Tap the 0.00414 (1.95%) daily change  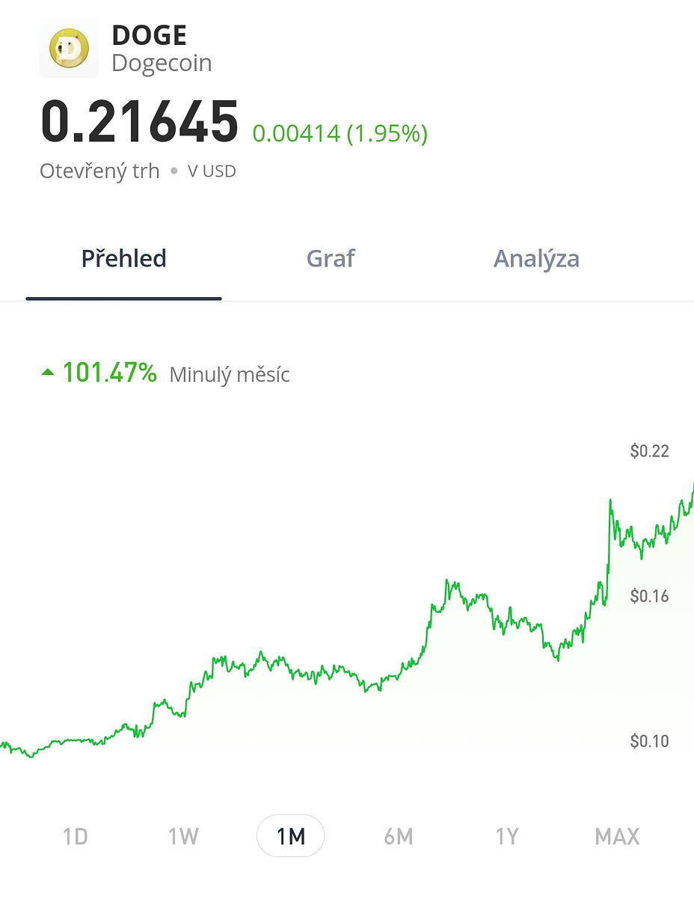click(340, 134)
